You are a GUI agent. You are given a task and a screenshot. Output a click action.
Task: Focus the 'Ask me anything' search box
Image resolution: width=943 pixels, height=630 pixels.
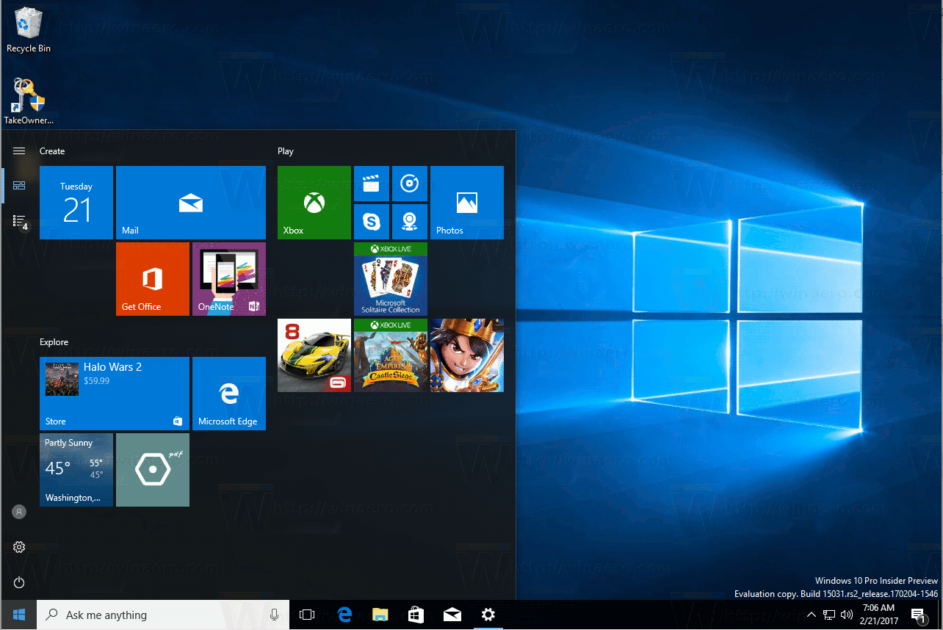coord(163,615)
